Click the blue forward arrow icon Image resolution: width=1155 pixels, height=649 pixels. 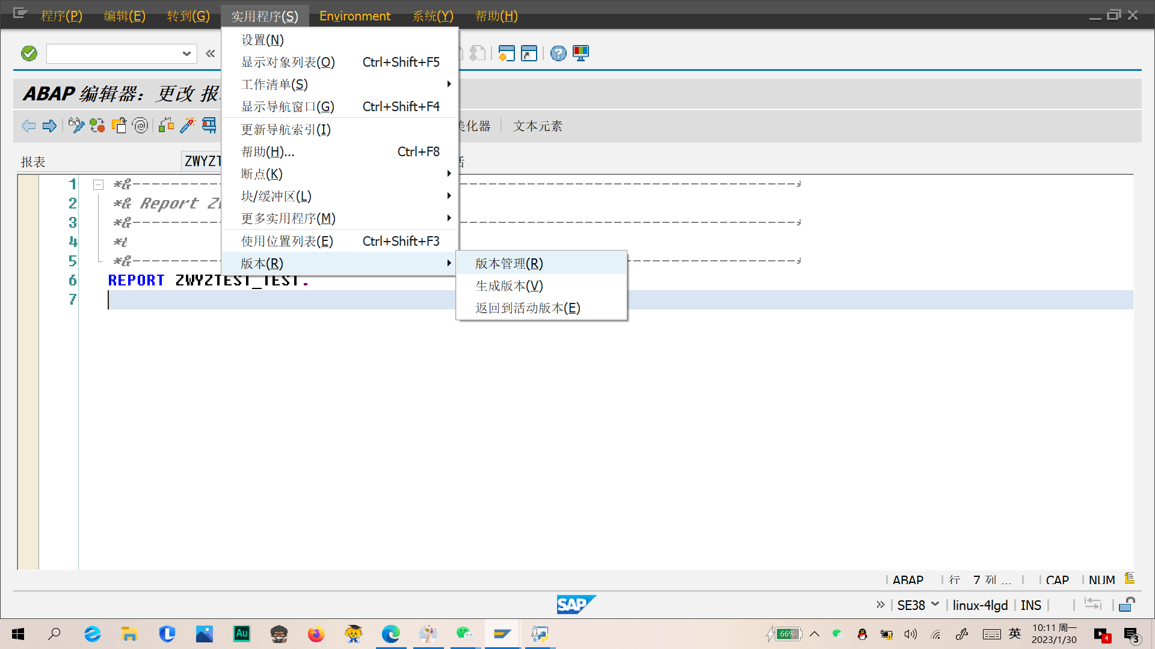[x=50, y=126]
